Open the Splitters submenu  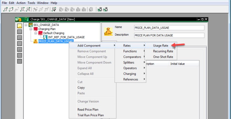[131, 63]
